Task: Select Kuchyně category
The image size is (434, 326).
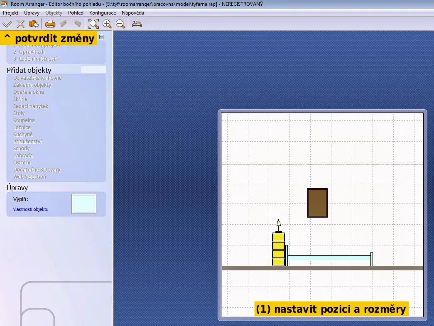Action: 23,135
